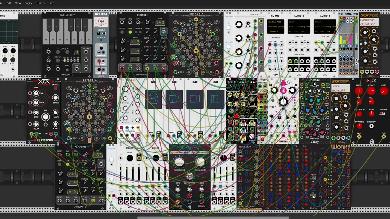Click the F#4 tuner display on Hot Tuna
390x219 pixels.
101,22
